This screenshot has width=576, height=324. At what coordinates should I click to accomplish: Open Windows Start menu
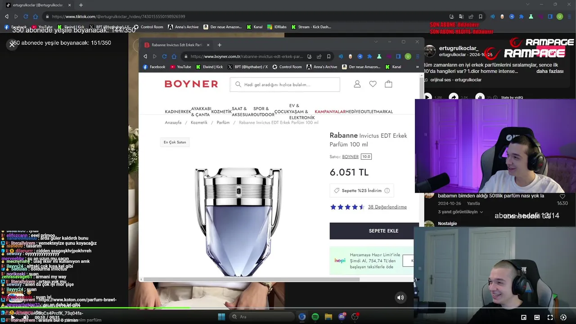(221, 317)
